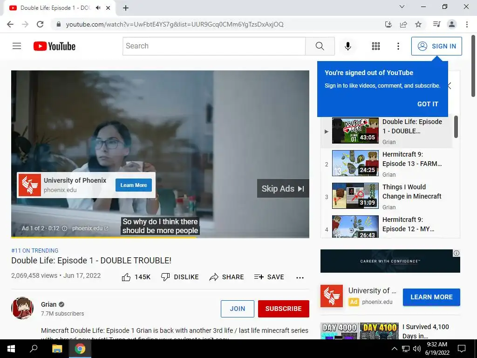Viewport: 477px width, 358px height.
Task: Mute tab via speaker icon
Action: [98, 8]
